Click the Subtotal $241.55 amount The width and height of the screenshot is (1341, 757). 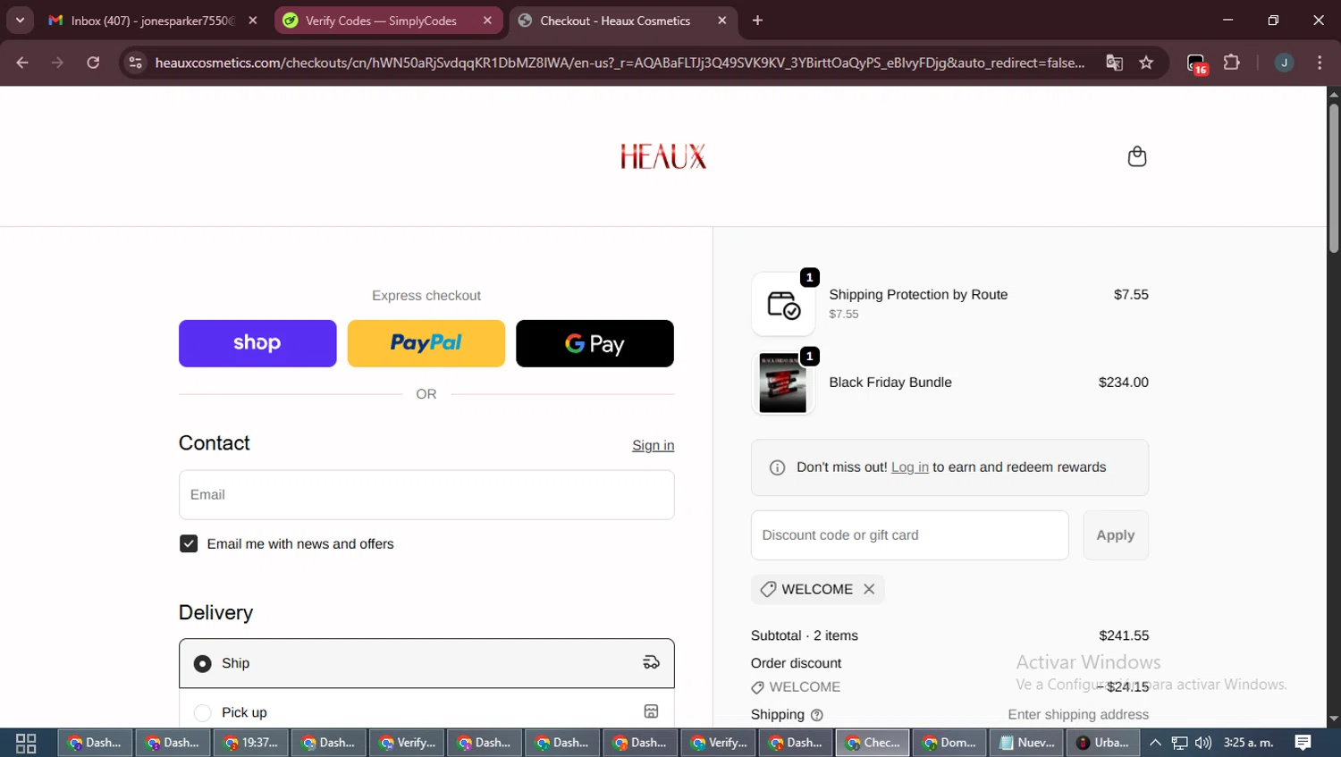click(x=1124, y=635)
